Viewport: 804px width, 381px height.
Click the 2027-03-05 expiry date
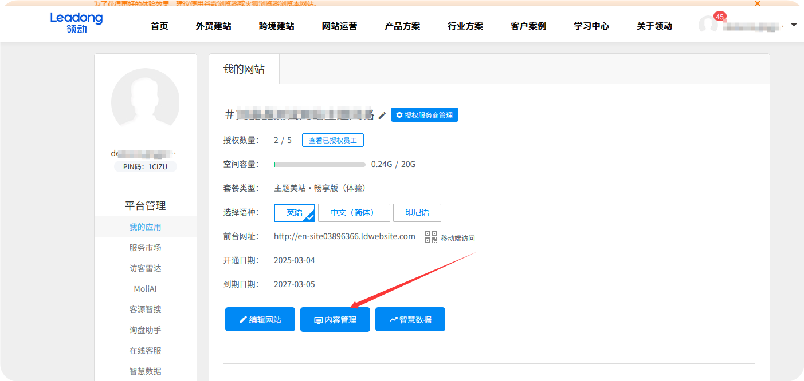click(295, 284)
